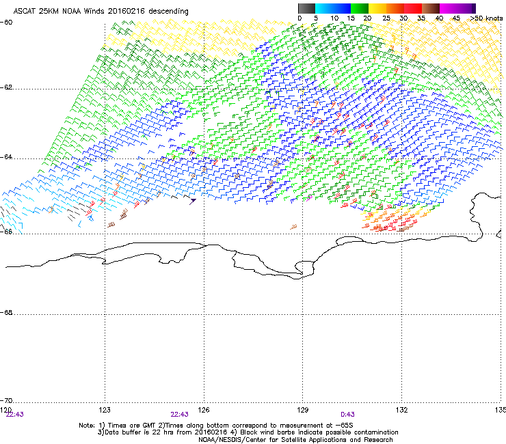Click the red 30-35 knots color band
Viewport: 506px width, 444px height.
tap(413, 8)
